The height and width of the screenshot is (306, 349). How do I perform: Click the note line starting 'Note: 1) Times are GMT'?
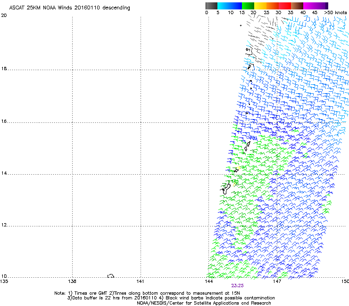point(147,293)
